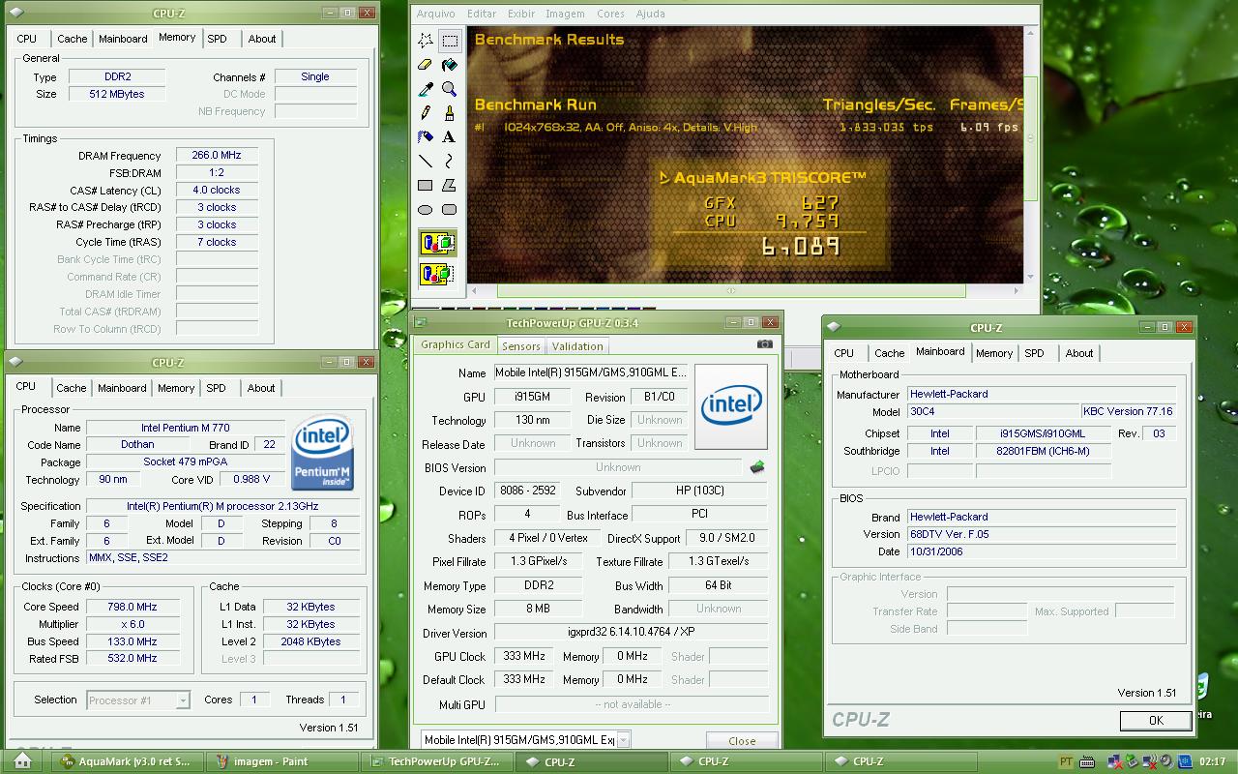Viewport: 1238px width, 774px height.
Task: Click GPU-Z screenshot camera icon
Action: click(x=765, y=343)
